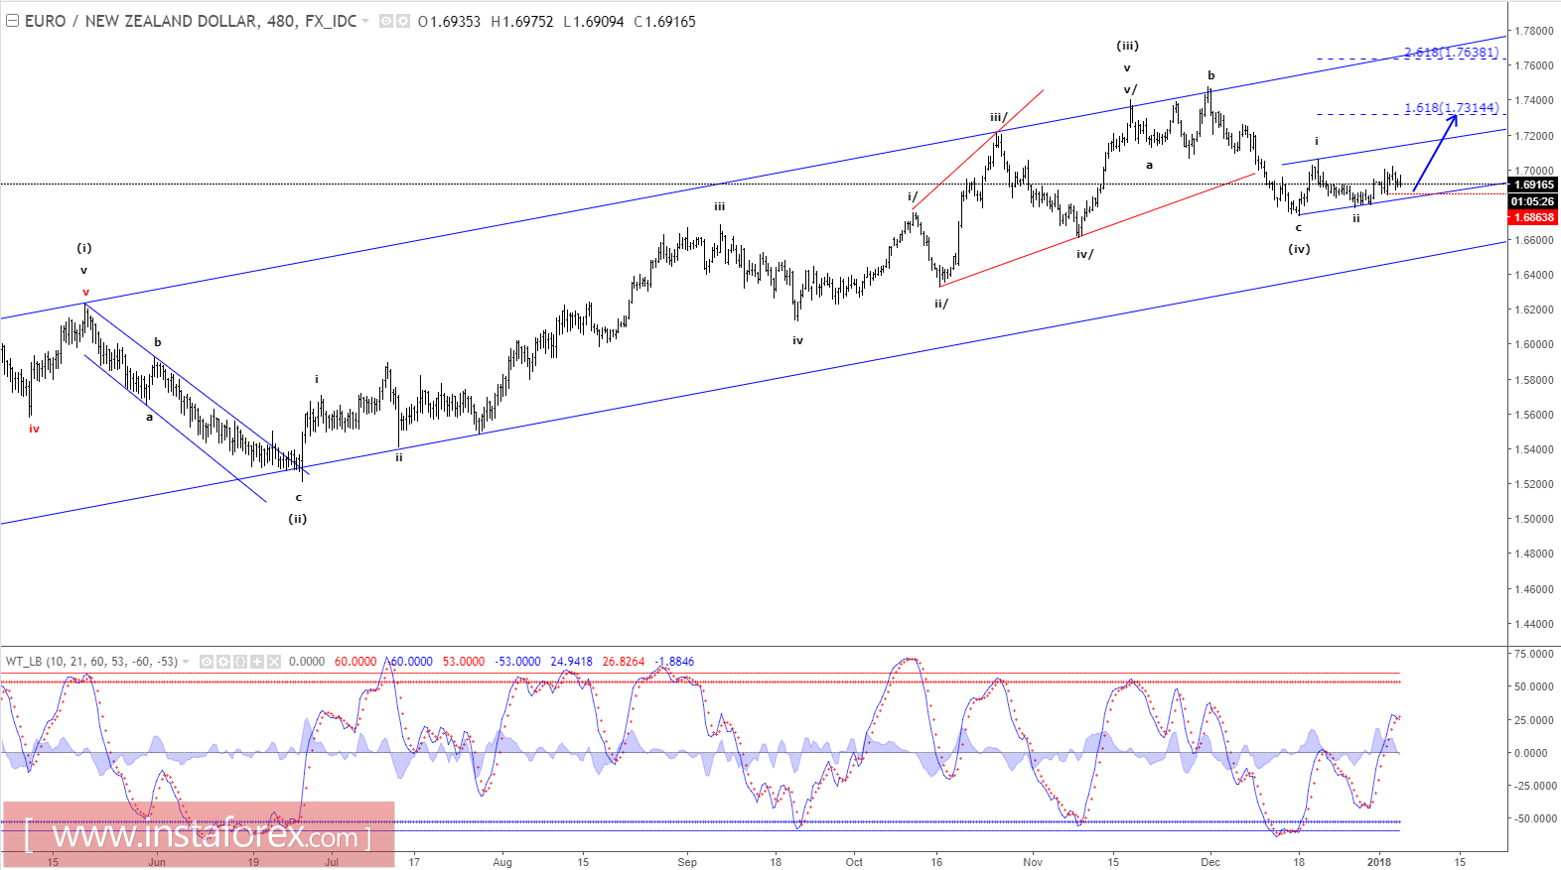Hide the WT_LB indicator with eye icon
This screenshot has height=870, width=1561.
pyautogui.click(x=207, y=662)
